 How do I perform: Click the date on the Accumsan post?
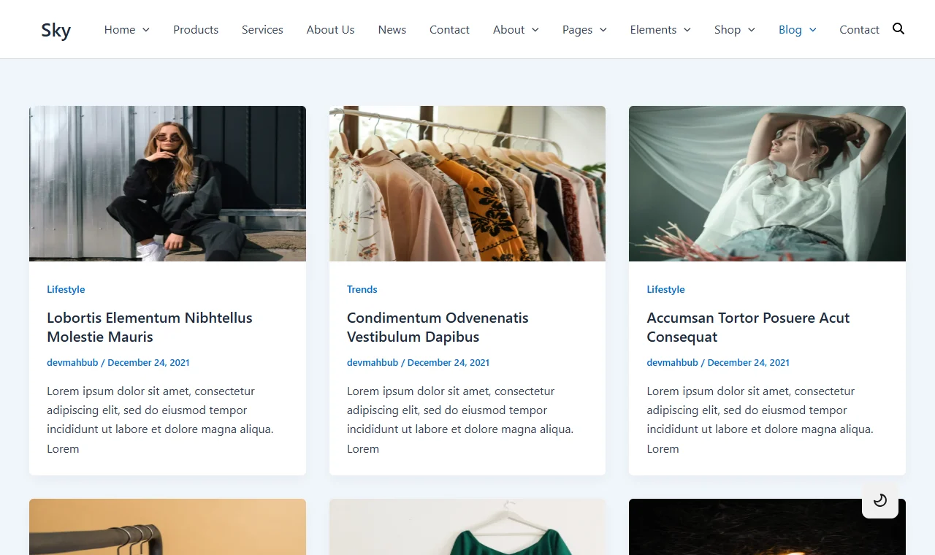tap(749, 362)
